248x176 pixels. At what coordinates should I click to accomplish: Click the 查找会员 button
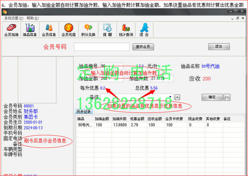[x=143, y=47]
